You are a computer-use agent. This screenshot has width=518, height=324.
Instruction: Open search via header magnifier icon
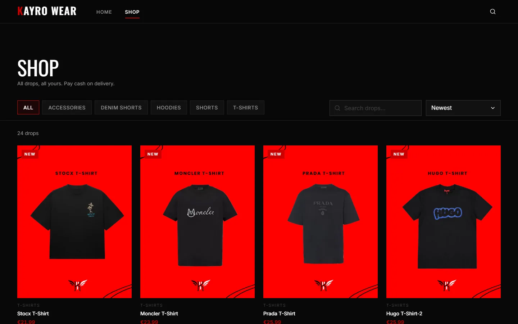493,12
